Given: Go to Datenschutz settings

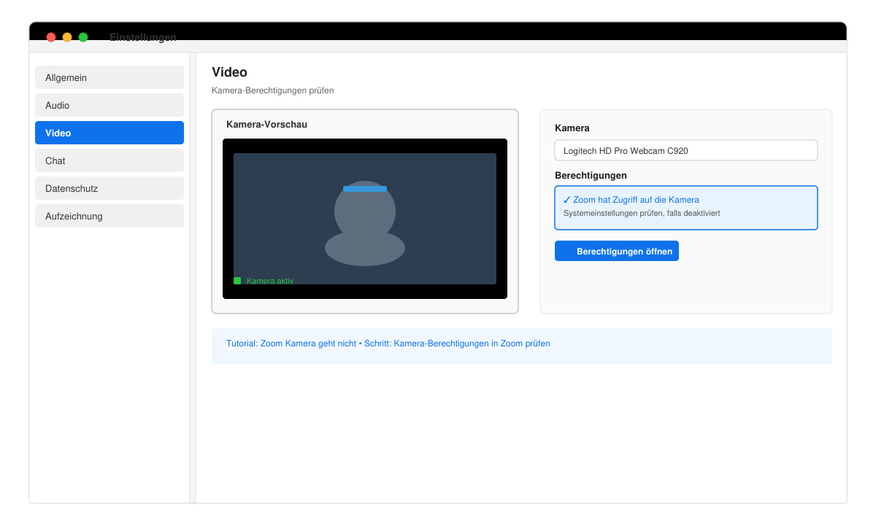Looking at the screenshot, I should coord(109,188).
